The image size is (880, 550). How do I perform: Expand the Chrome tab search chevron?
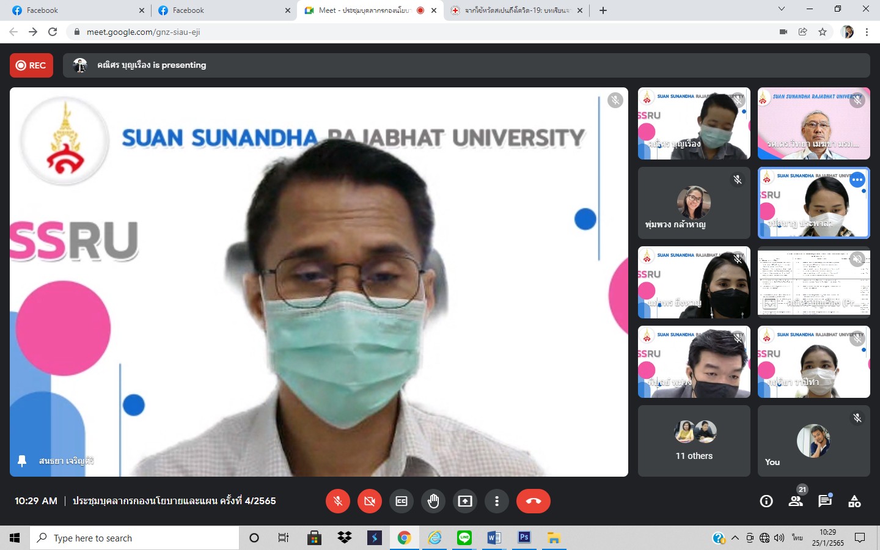point(781,10)
